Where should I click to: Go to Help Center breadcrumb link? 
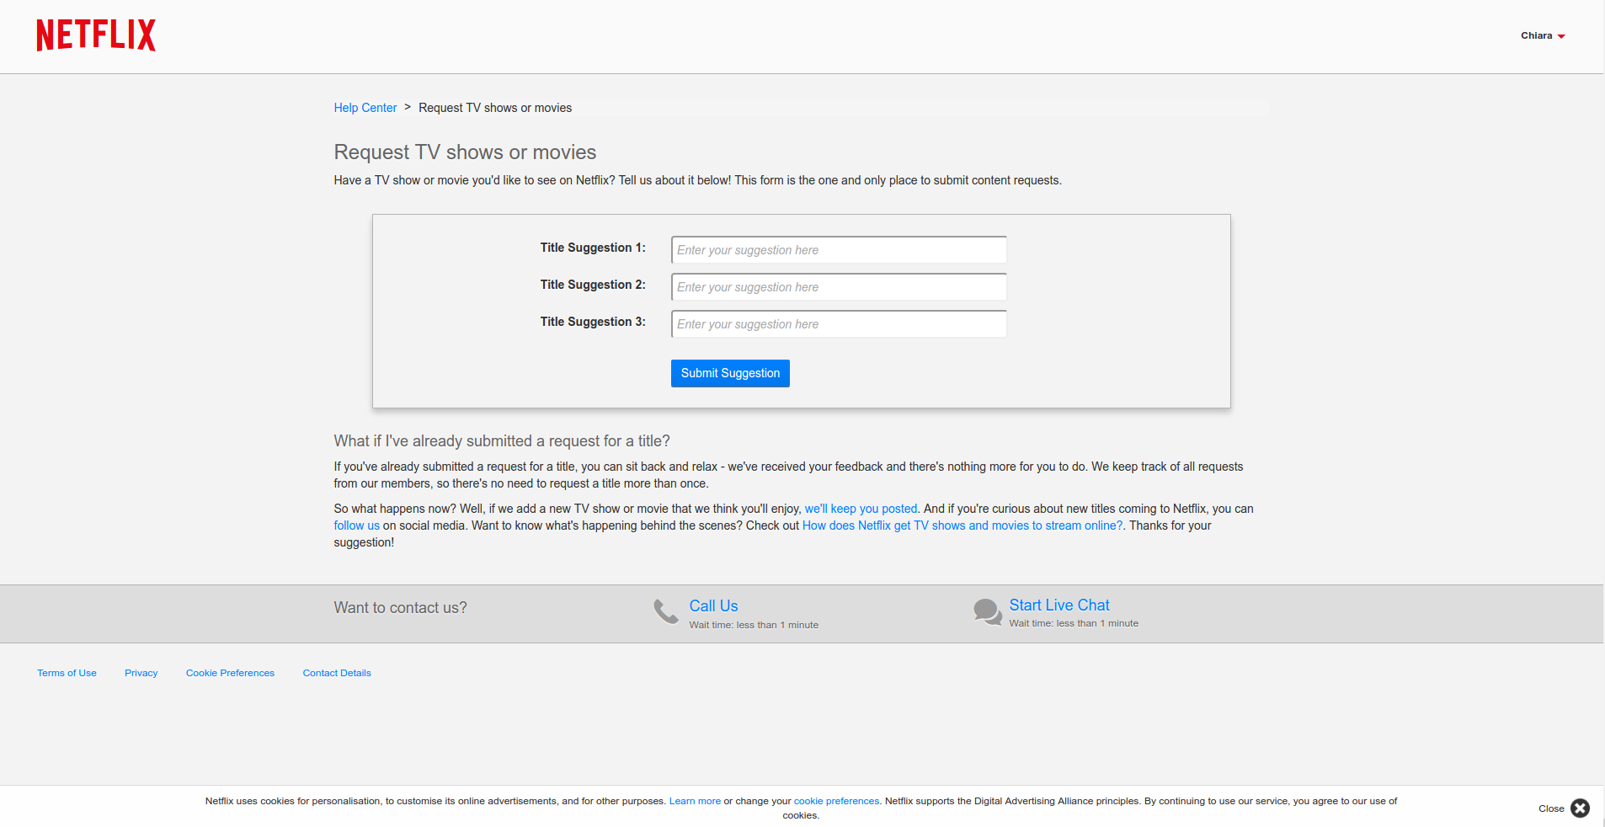tap(365, 108)
